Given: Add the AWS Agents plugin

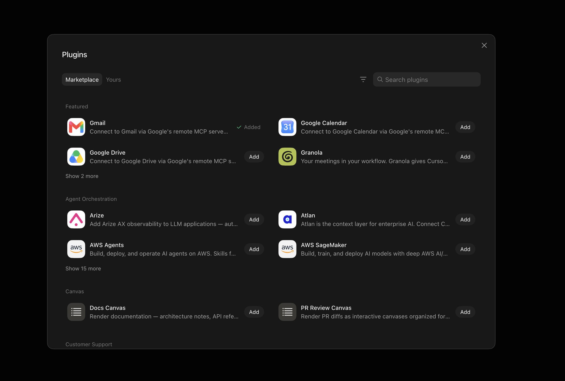Looking at the screenshot, I should pyautogui.click(x=254, y=249).
